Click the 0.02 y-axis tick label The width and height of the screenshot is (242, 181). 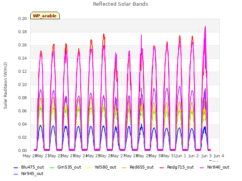(23, 137)
